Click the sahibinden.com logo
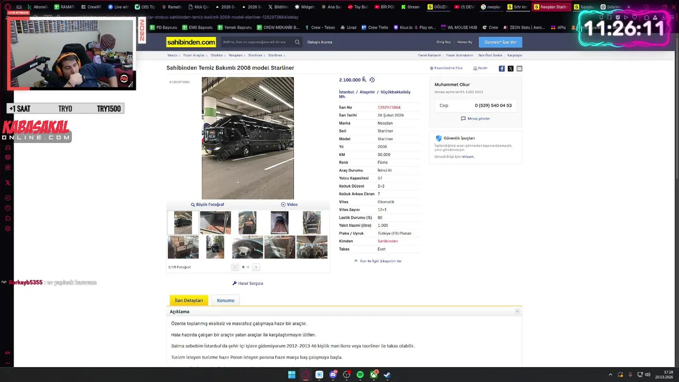The image size is (679, 382). click(191, 42)
